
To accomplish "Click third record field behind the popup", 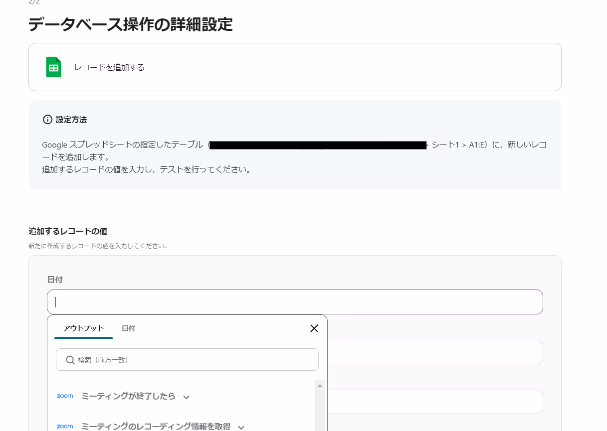I will coord(435,402).
